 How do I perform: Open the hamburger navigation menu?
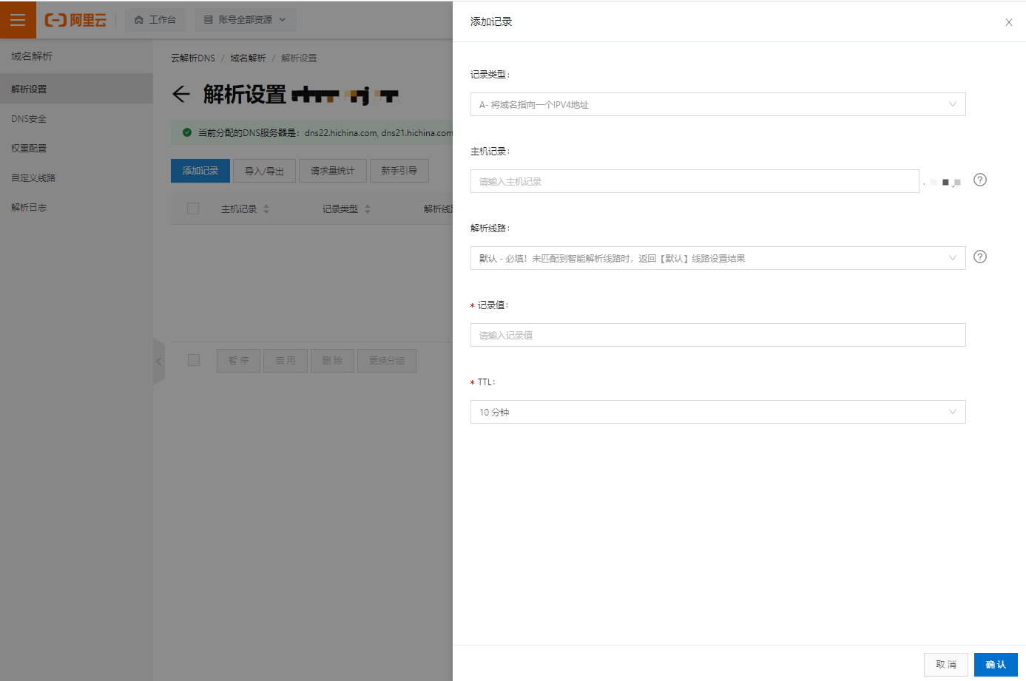[18, 19]
